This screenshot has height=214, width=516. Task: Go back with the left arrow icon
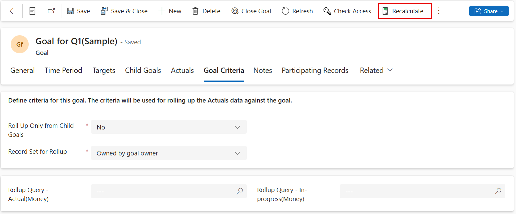click(13, 11)
